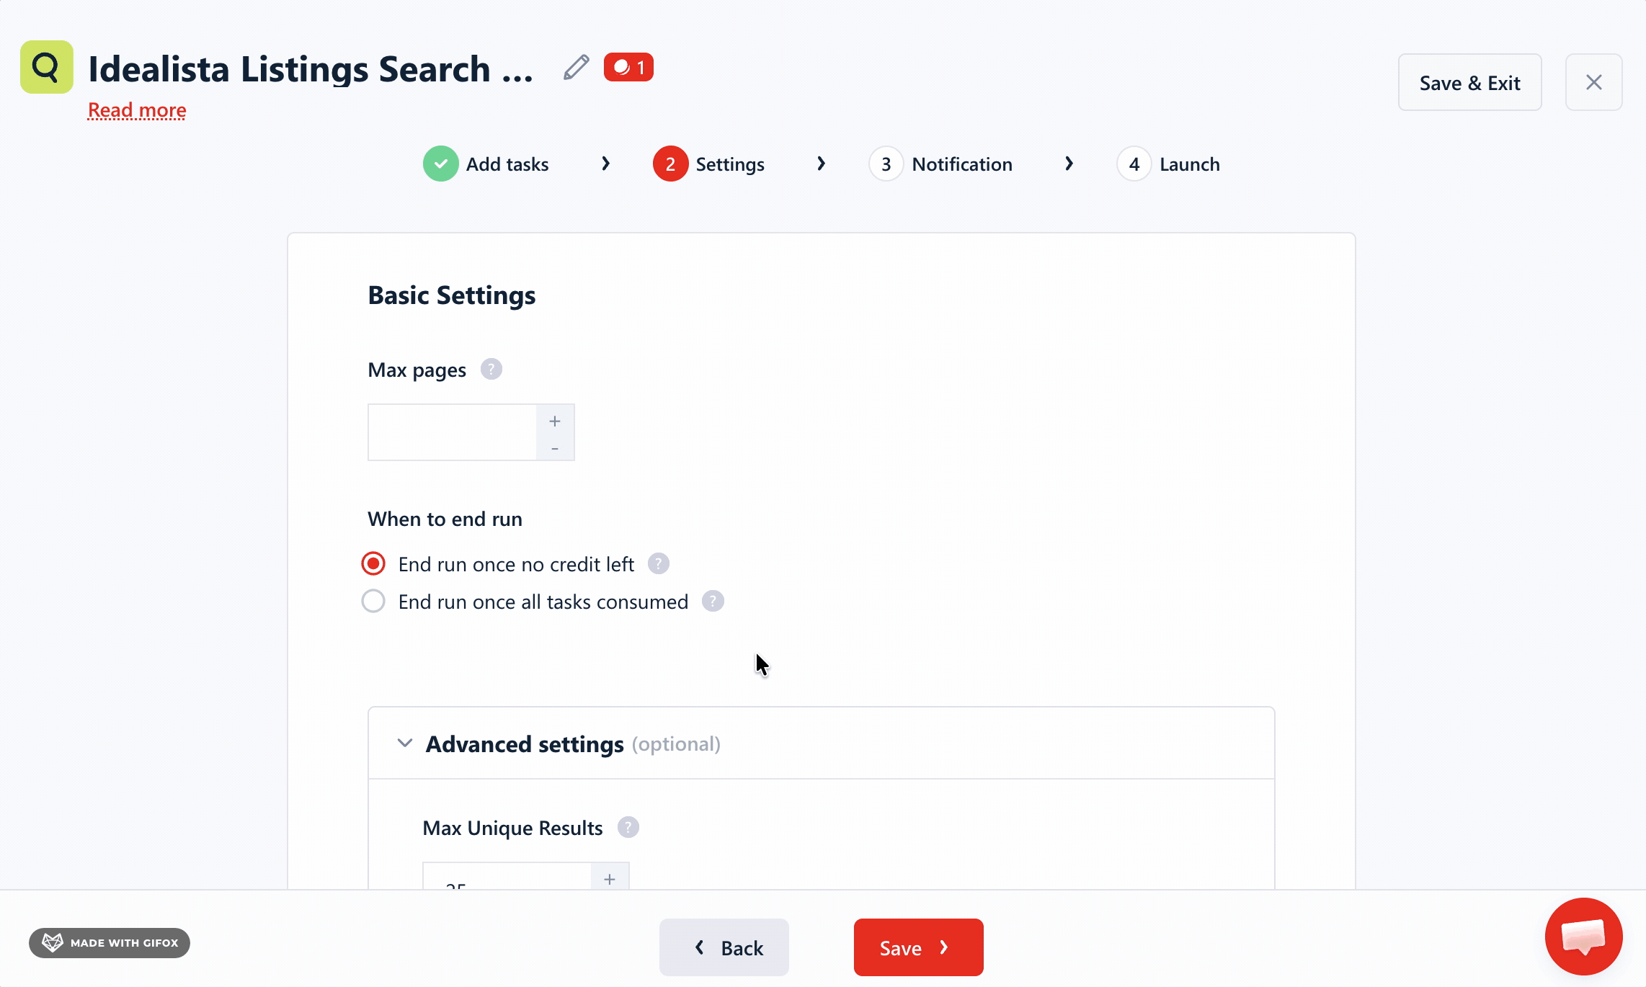This screenshot has height=987, width=1646.
Task: Collapse the Advanced settings section
Action: pyautogui.click(x=404, y=743)
